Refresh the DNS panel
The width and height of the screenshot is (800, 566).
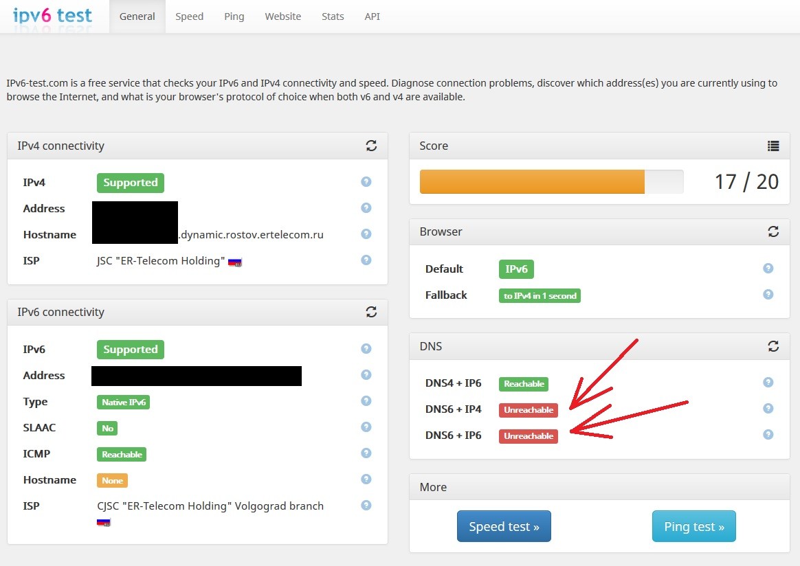(x=773, y=346)
